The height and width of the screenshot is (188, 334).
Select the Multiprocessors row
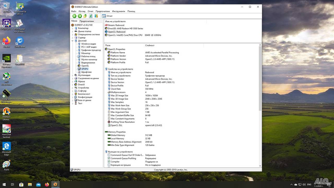coord(181,92)
